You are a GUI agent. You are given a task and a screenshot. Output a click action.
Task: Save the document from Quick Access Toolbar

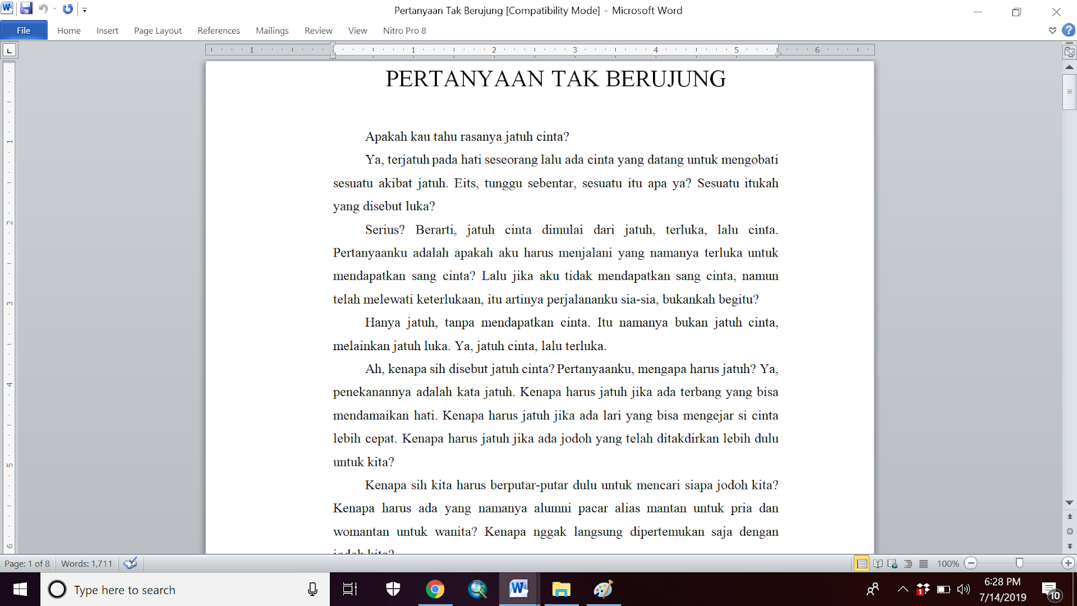click(26, 9)
